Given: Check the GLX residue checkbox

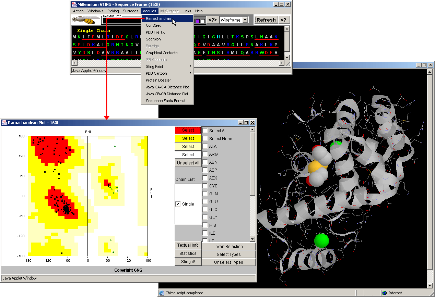Looking at the screenshot, I should [205, 209].
